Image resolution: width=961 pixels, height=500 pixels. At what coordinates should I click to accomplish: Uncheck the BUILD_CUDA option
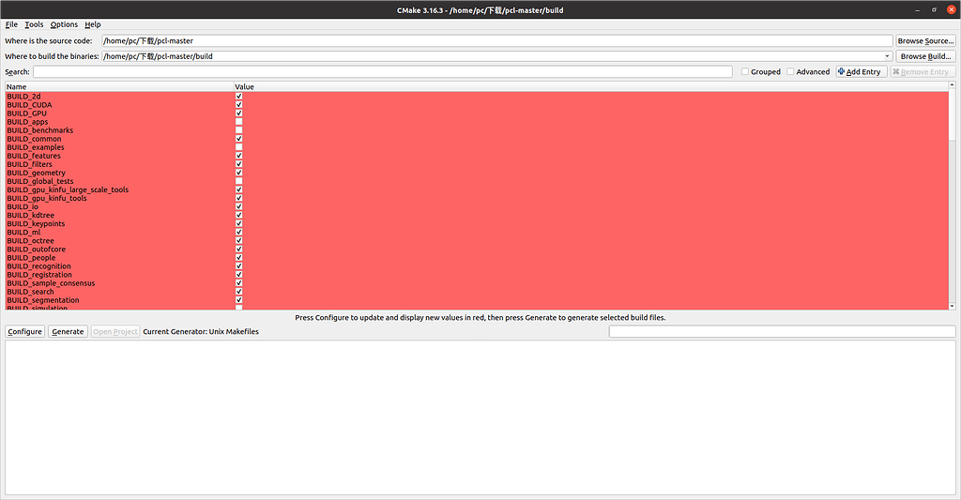point(239,105)
